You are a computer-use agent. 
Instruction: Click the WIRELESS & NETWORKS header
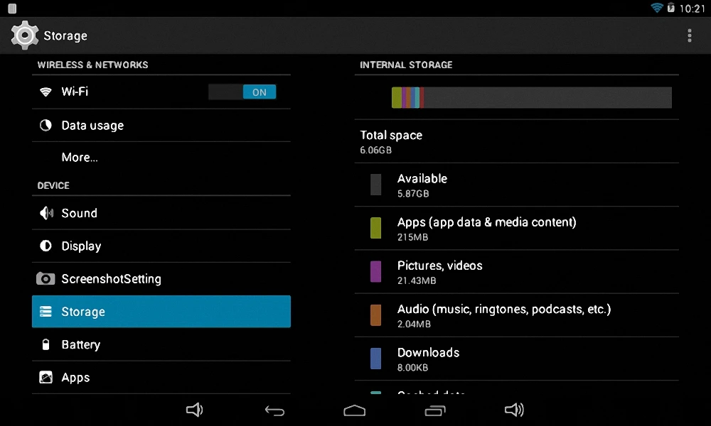pos(93,65)
